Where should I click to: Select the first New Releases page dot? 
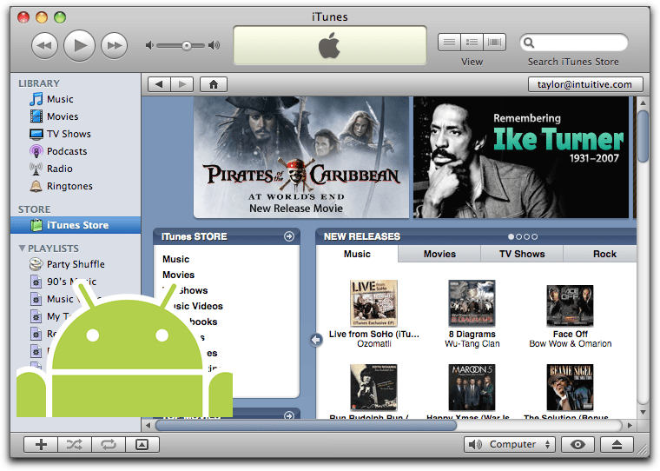pos(511,236)
